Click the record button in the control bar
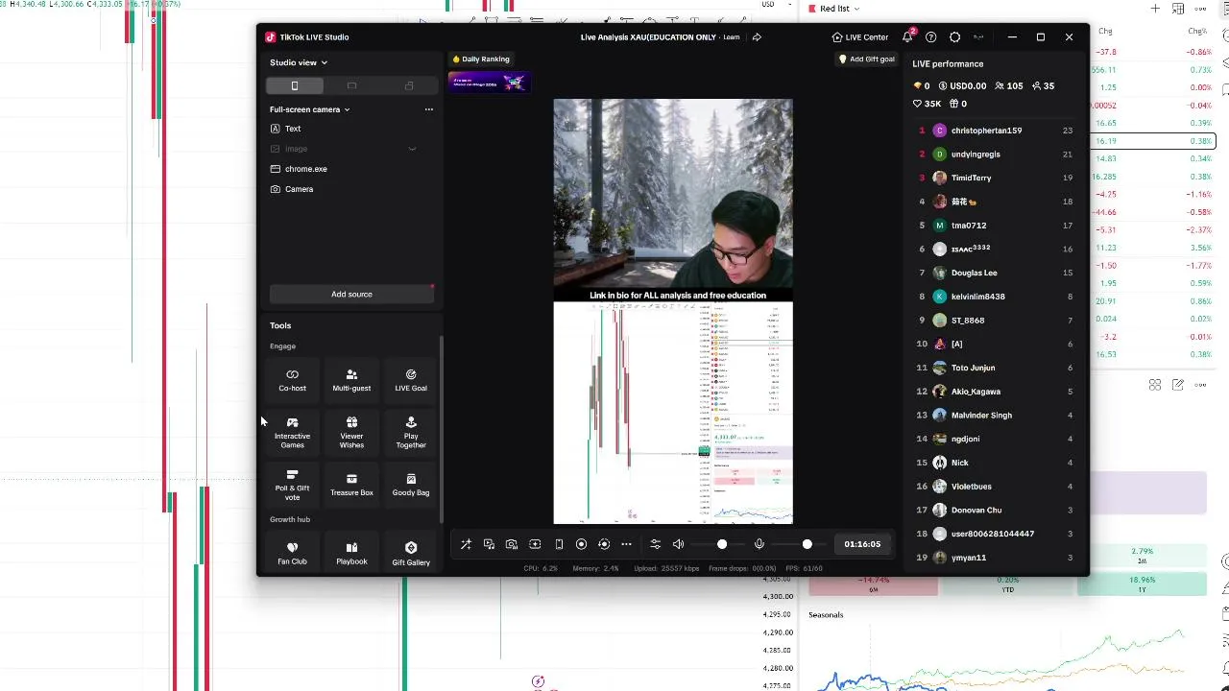The image size is (1229, 691). (x=581, y=544)
